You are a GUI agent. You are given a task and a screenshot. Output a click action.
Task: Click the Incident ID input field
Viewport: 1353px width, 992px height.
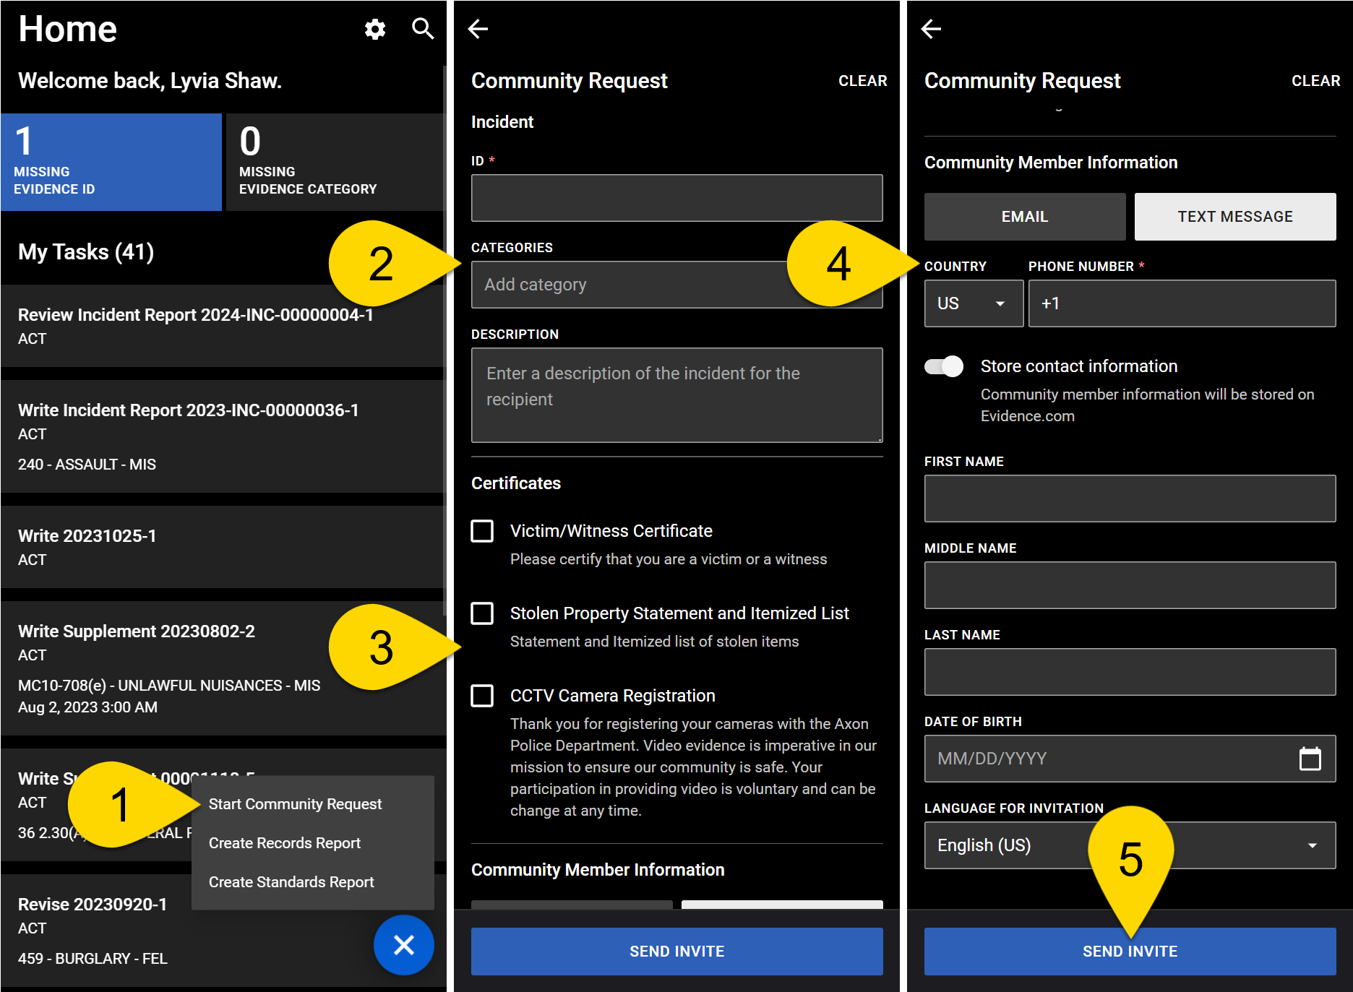click(676, 198)
